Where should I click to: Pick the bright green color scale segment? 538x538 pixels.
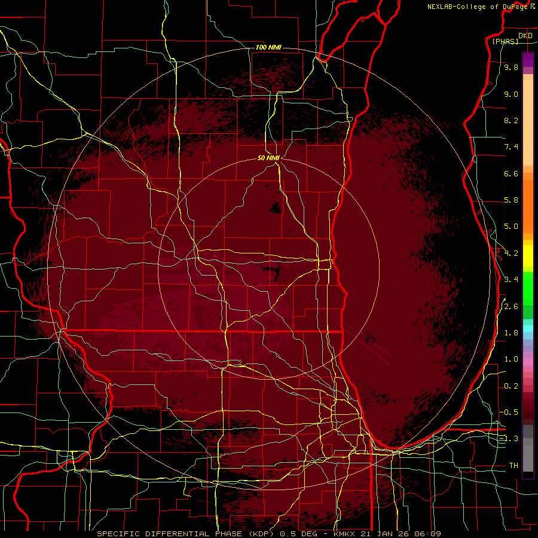528,288
